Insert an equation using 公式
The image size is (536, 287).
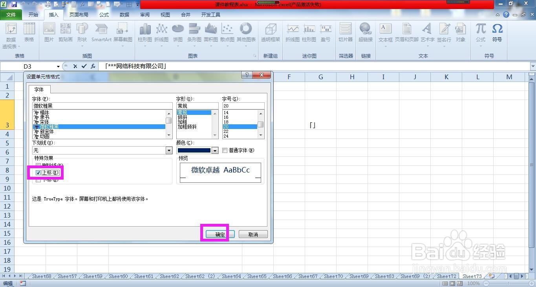479,33
